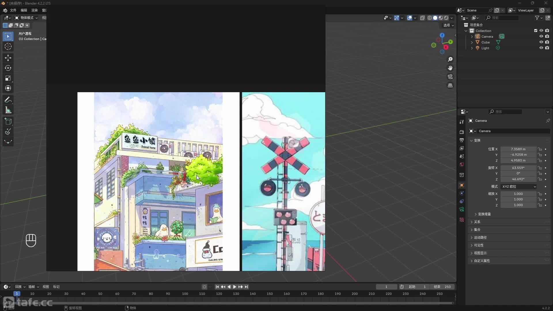Collapse the Collection tree node
Image resolution: width=553 pixels, height=311 pixels.
pos(466,31)
